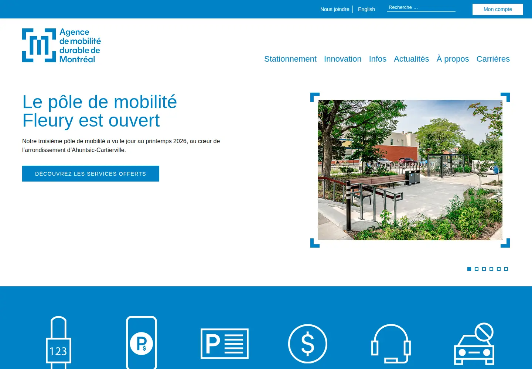Select the parking permit card icon
Image resolution: width=532 pixels, height=369 pixels.
[x=225, y=344]
